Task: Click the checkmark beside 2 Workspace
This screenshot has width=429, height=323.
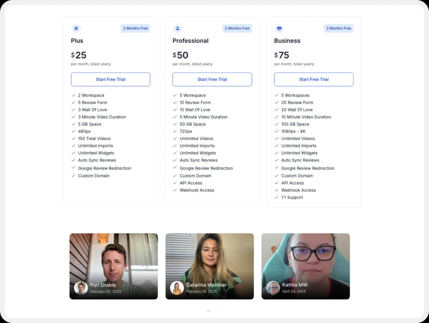Action: click(x=73, y=95)
